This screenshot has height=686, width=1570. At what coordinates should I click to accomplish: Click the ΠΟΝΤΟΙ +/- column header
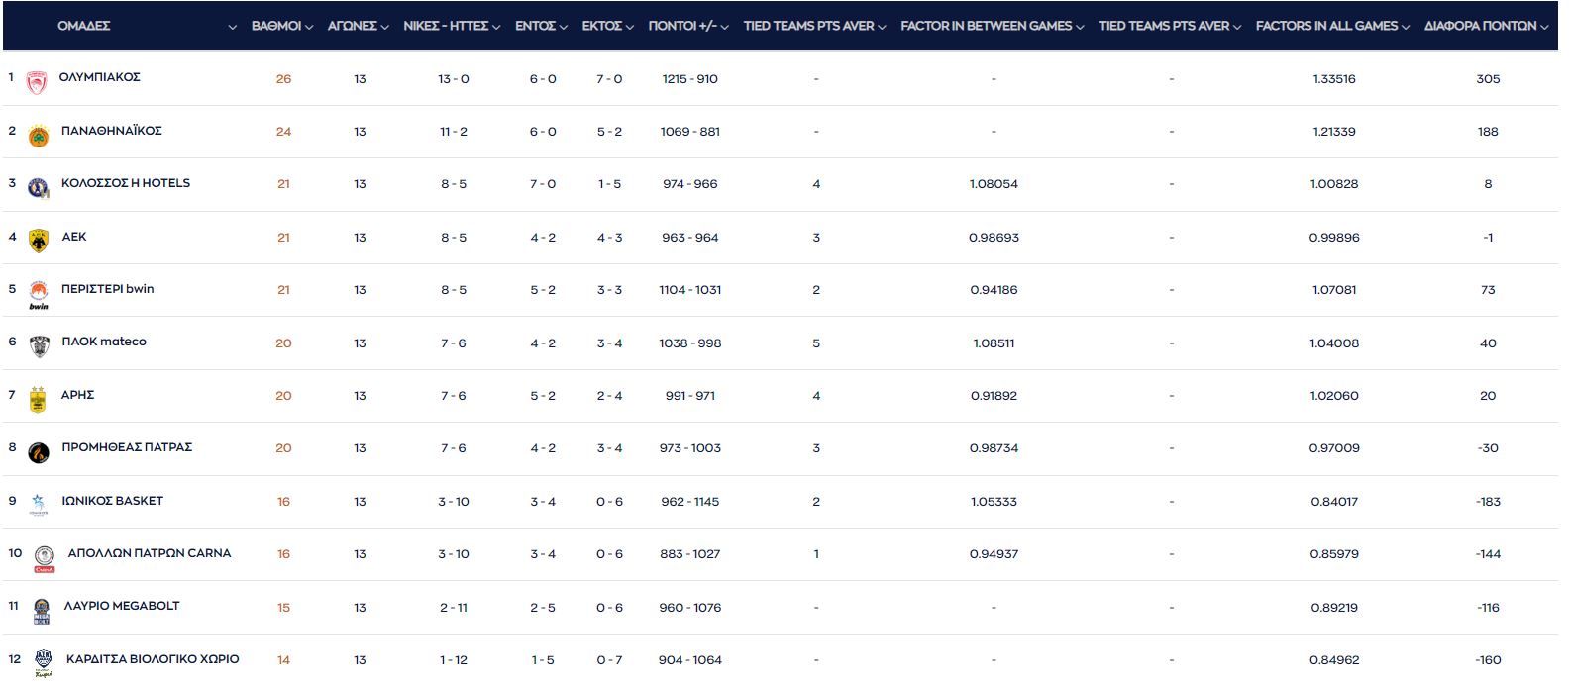tap(681, 26)
